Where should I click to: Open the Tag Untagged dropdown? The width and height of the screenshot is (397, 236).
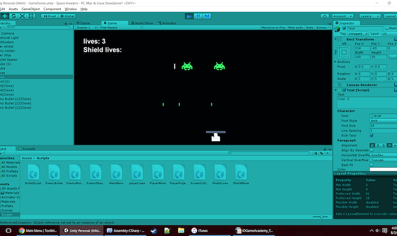(x=358, y=33)
